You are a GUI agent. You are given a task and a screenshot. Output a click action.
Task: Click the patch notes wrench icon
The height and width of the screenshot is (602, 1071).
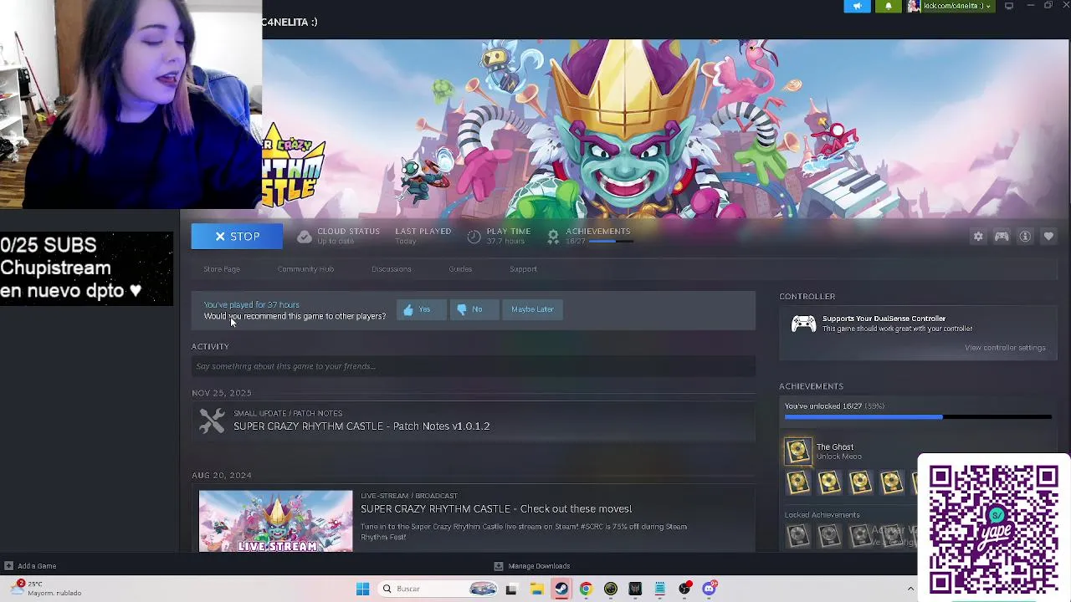click(213, 421)
